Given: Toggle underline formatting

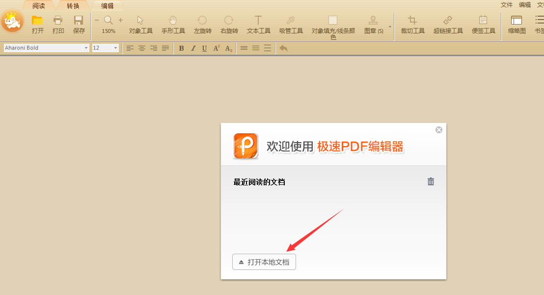Looking at the screenshot, I should pyautogui.click(x=204, y=48).
